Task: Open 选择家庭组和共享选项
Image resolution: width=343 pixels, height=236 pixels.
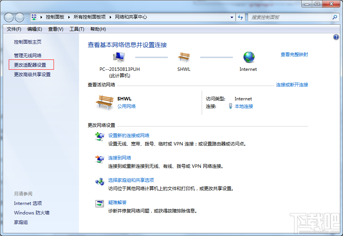Action: click(x=131, y=180)
